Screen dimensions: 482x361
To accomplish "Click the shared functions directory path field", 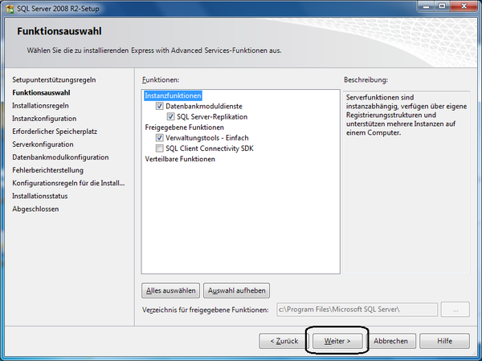I will (x=357, y=310).
